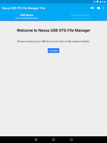This screenshot has width=107, height=143.
Task: Tap the empty gray area below Connect
Action: (53, 93)
